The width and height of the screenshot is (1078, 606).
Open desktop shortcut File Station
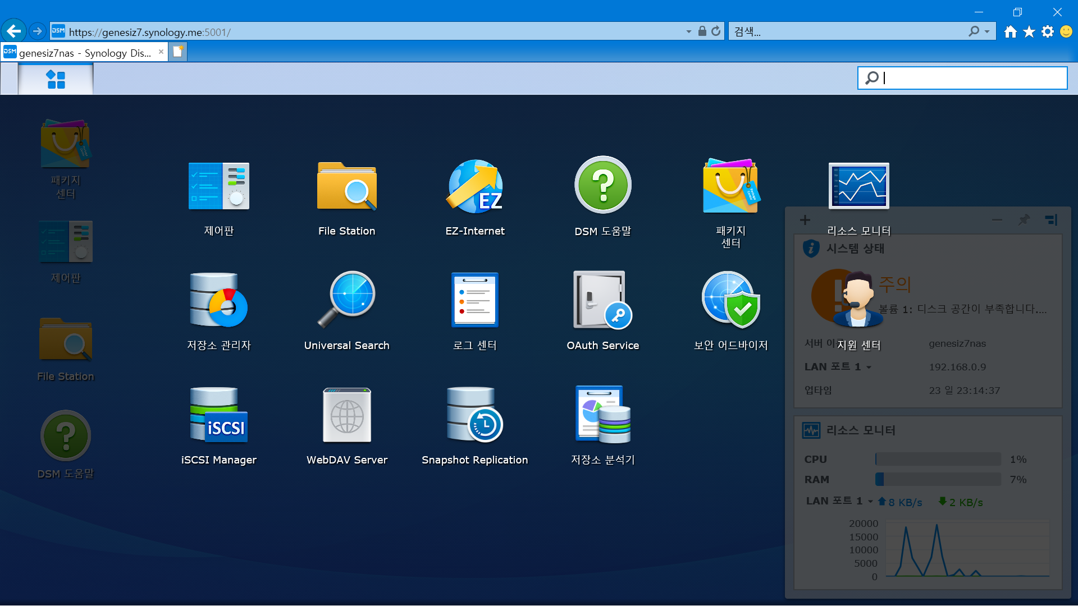click(x=65, y=339)
